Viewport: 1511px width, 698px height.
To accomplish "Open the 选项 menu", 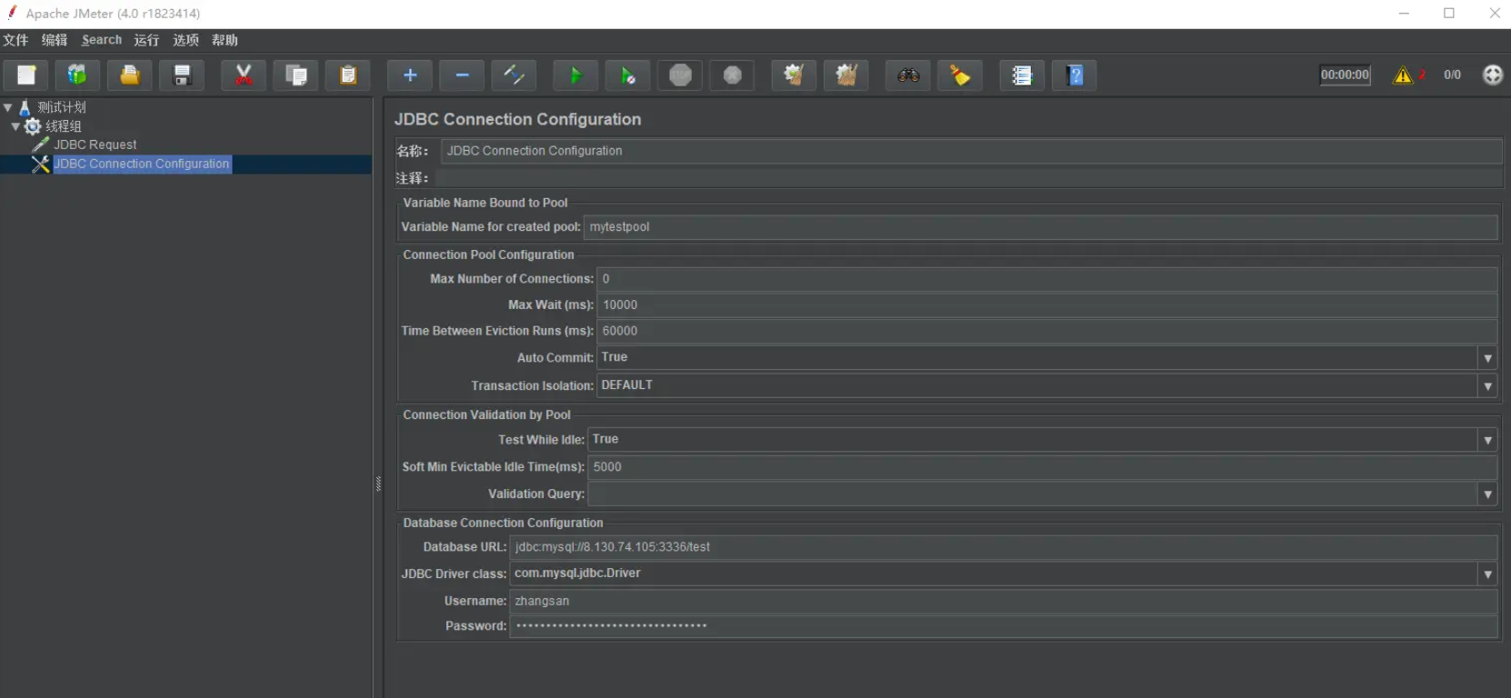I will [185, 40].
